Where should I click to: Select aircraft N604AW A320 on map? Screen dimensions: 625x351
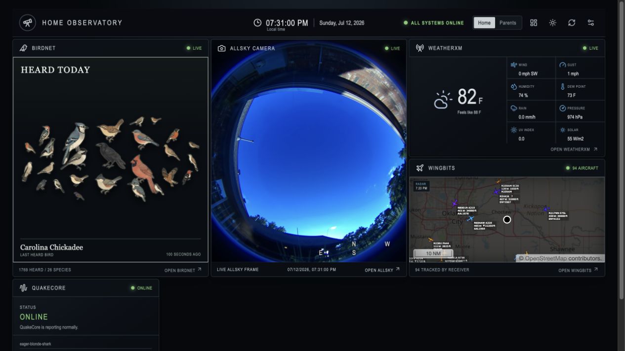click(470, 218)
